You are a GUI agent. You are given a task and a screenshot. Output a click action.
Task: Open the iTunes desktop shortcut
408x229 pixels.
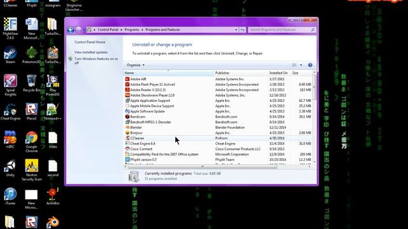pyautogui.click(x=10, y=197)
